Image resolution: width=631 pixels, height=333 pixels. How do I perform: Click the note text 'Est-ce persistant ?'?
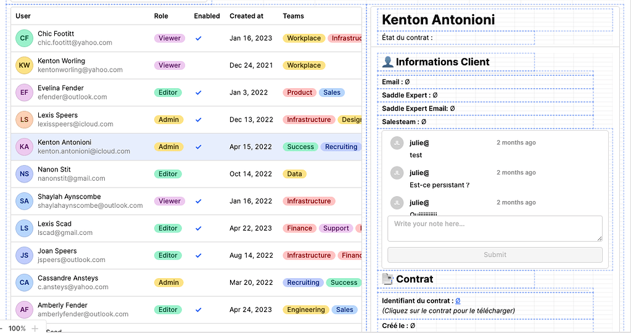[x=439, y=185]
